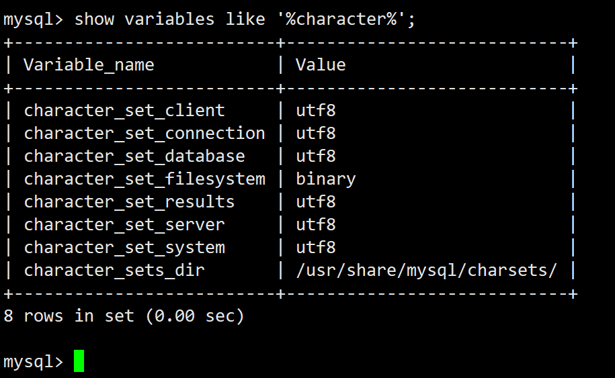Click the character_set_server variable name
The width and height of the screenshot is (615, 378).
coord(124,225)
